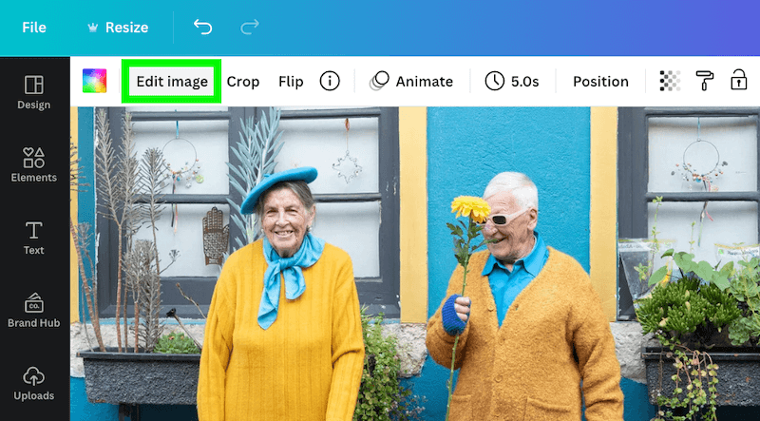Open the Brand Hub tab
The height and width of the screenshot is (421, 760).
coord(34,311)
